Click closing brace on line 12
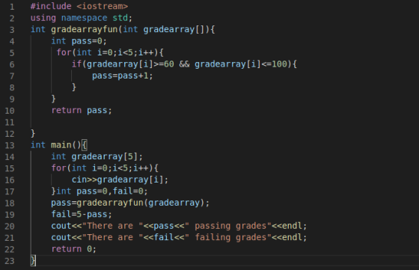419x270 pixels. click(x=33, y=133)
